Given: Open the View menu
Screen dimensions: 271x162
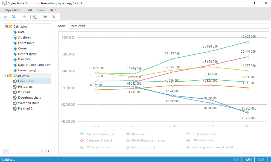Looking at the screenshot, I should [41, 10].
